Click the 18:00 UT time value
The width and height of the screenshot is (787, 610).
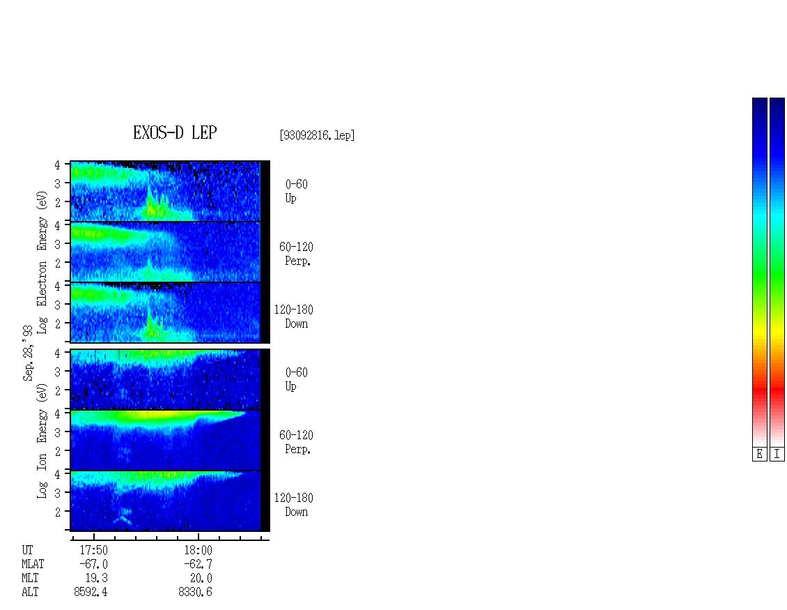198,550
